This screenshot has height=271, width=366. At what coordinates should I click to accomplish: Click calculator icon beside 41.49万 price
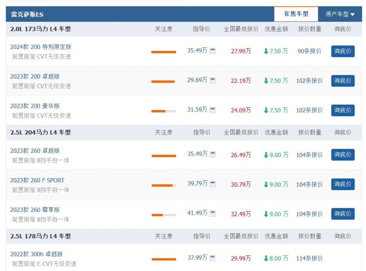(x=213, y=213)
